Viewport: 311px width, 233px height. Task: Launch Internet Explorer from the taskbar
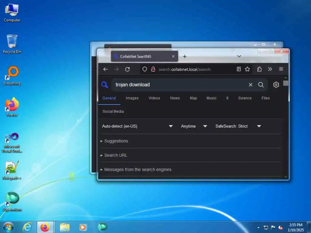tap(27, 227)
